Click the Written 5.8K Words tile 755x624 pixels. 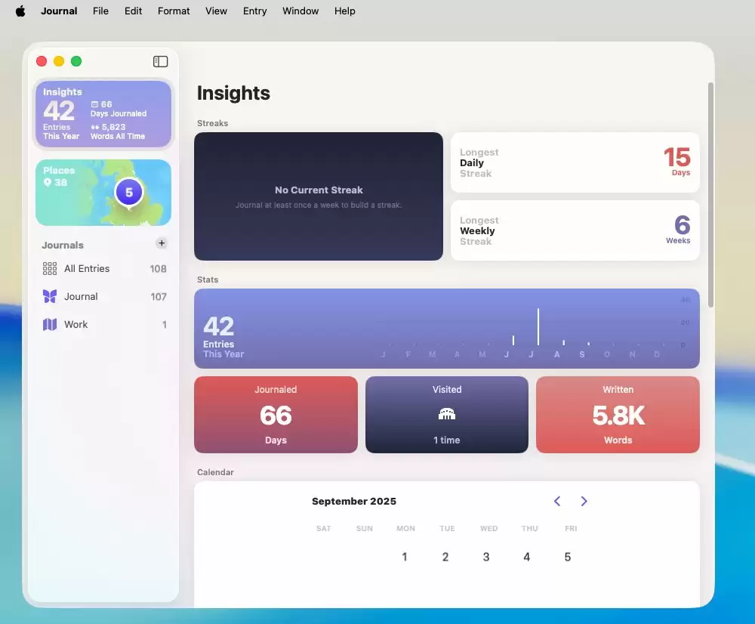618,415
